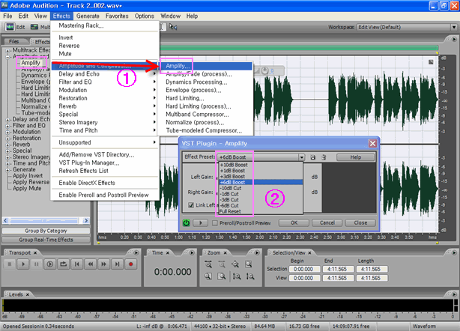Delete the effect preset icon
The height and width of the screenshot is (331, 460).
pyautogui.click(x=324, y=157)
